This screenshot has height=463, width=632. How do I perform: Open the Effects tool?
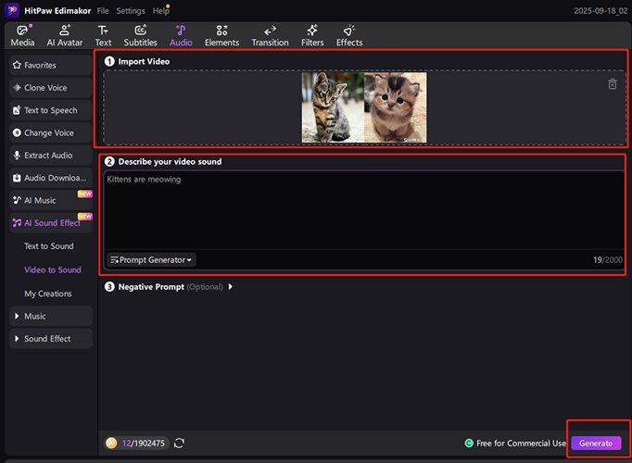click(349, 31)
